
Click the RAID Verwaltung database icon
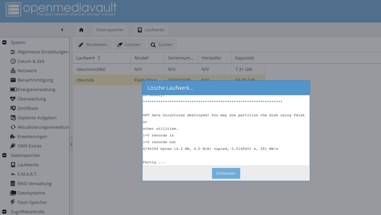tap(13, 183)
